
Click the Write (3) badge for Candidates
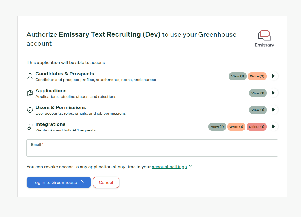point(257,76)
